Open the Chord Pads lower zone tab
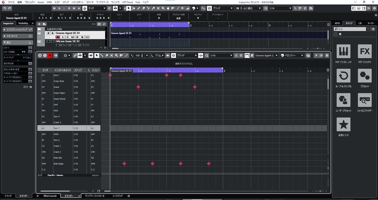 [118, 196]
